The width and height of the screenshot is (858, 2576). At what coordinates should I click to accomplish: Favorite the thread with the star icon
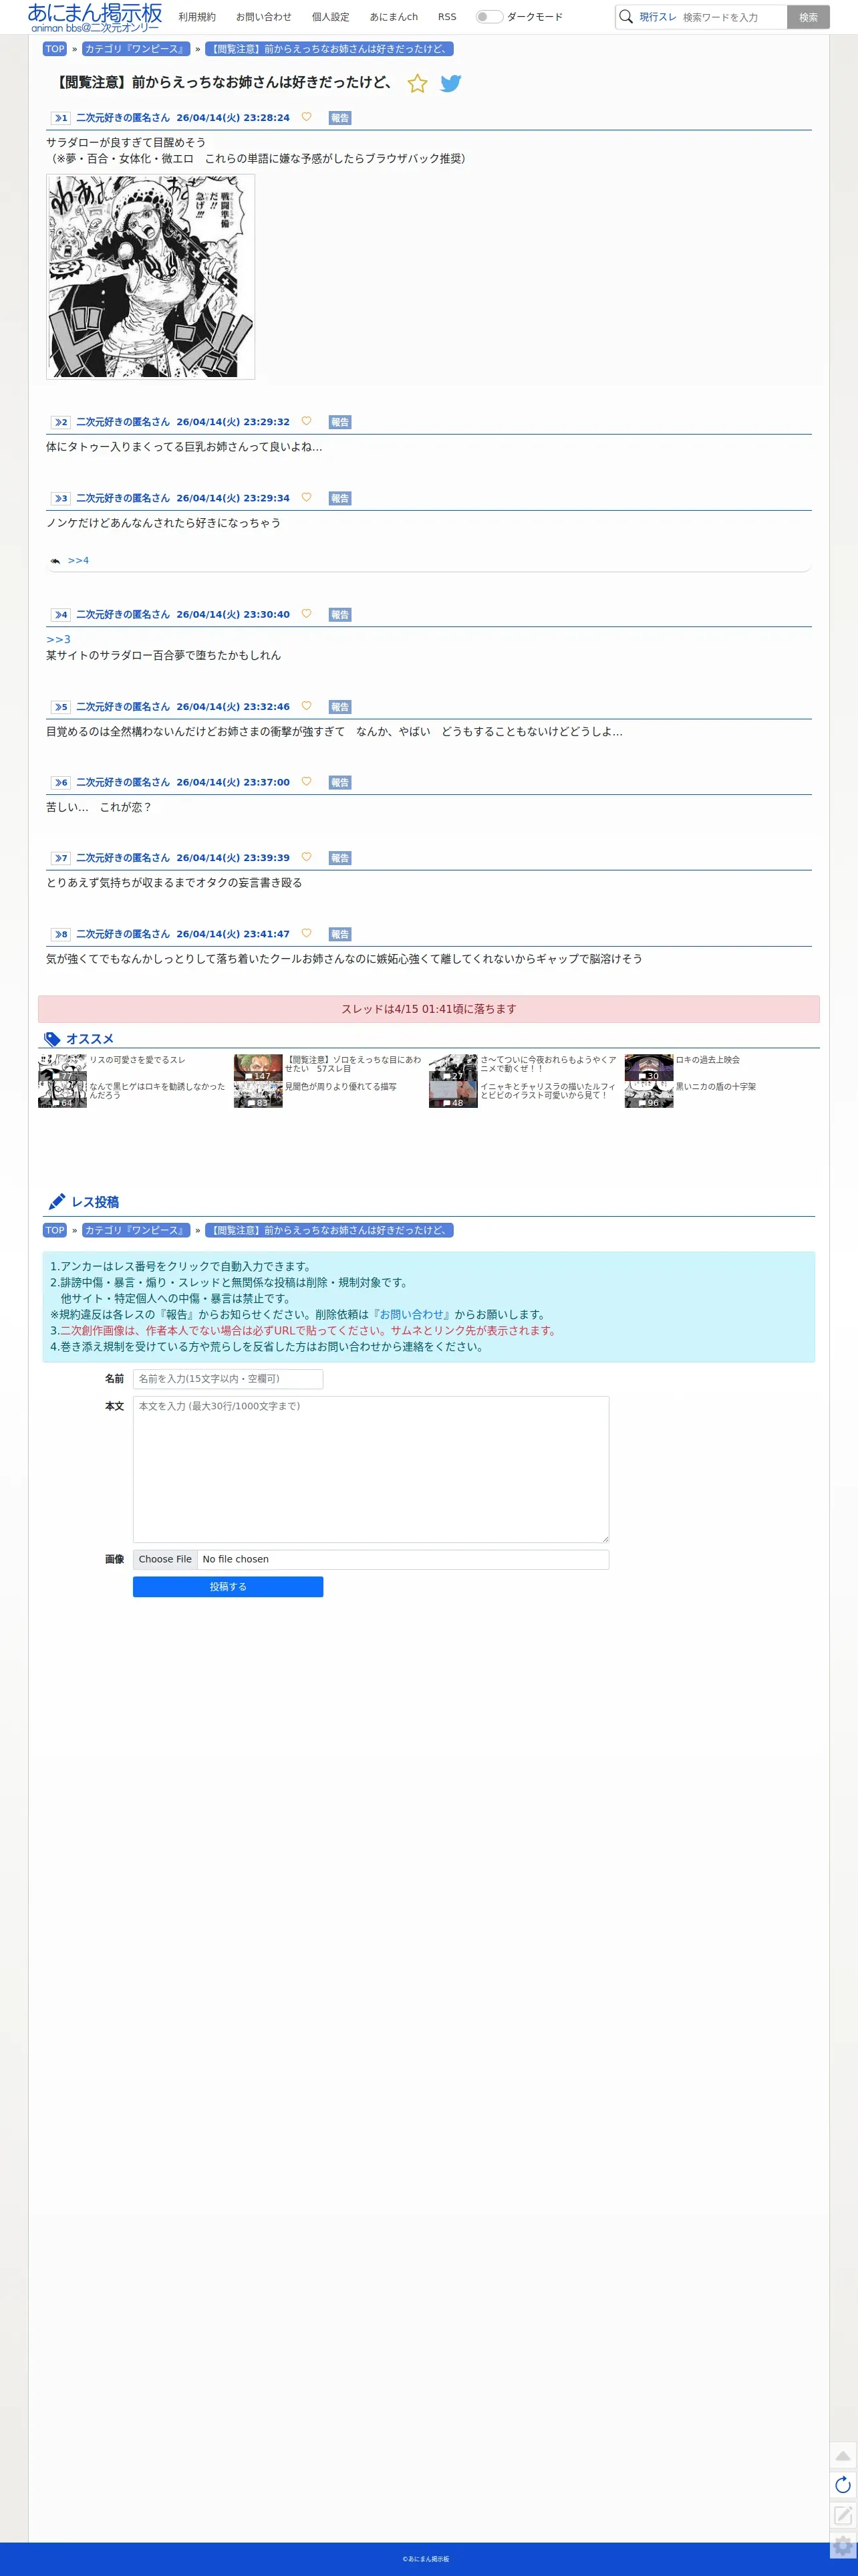pyautogui.click(x=417, y=84)
